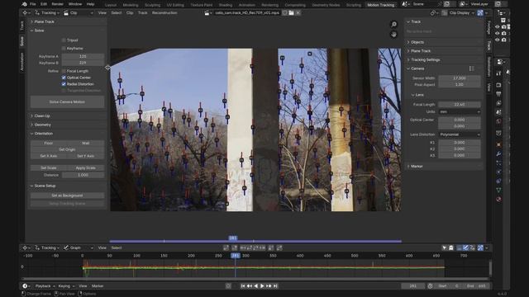Jump to next keyframe icon
Screen dimensions: 529x297
pyautogui.click(x=269, y=286)
